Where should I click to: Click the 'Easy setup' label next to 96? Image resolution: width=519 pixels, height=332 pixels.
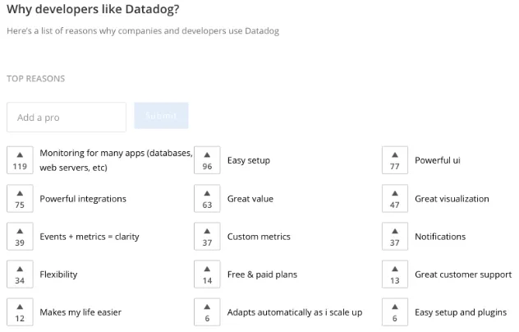pos(249,160)
